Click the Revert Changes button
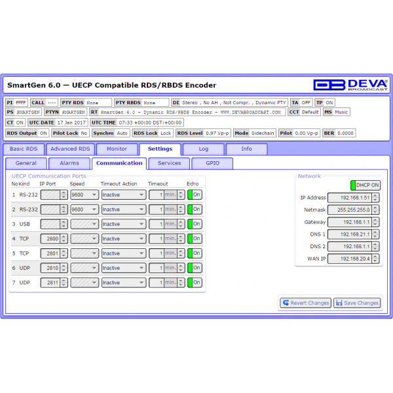Viewport: 393px width, 393px height. click(x=305, y=303)
